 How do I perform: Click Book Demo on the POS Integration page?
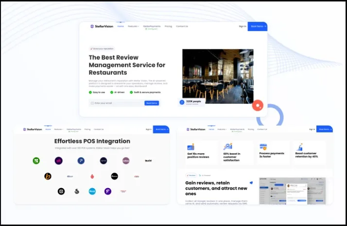point(161,129)
